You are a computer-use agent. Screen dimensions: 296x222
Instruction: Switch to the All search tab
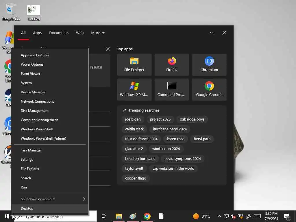tap(23, 33)
